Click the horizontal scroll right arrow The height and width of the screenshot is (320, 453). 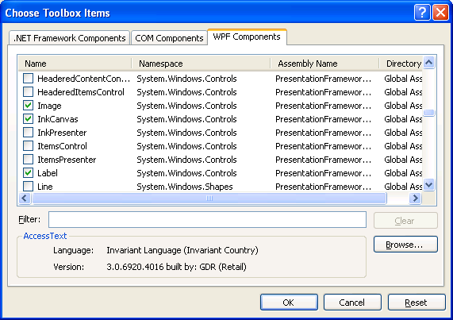415,199
